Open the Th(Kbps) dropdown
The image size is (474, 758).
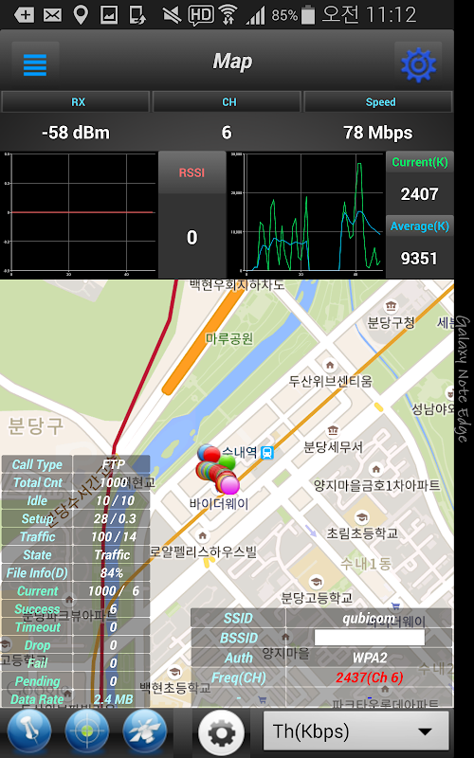tap(356, 731)
